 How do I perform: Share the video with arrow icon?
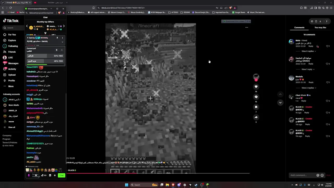pos(256,117)
